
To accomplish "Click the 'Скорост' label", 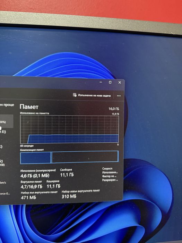I will [107, 168].
